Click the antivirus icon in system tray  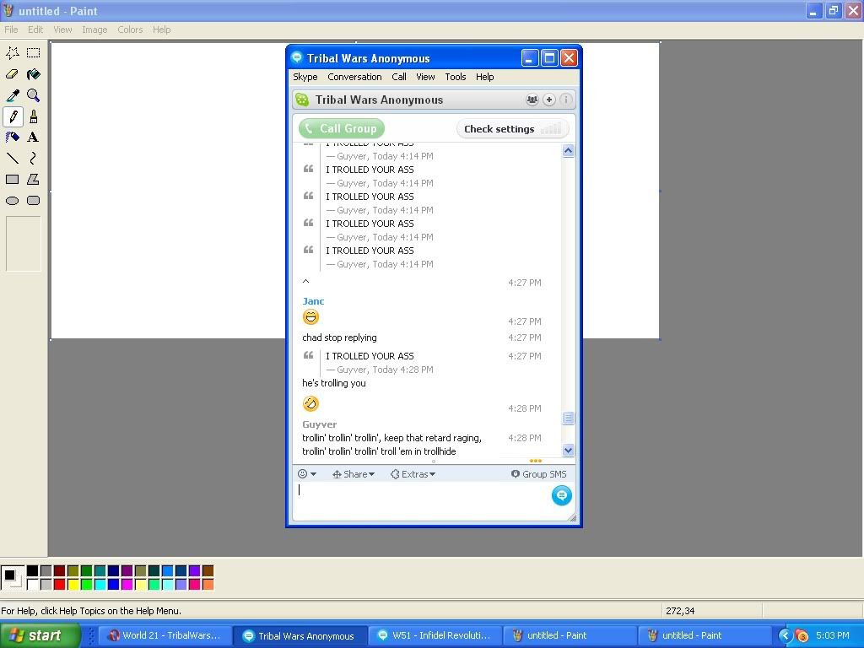coord(802,636)
